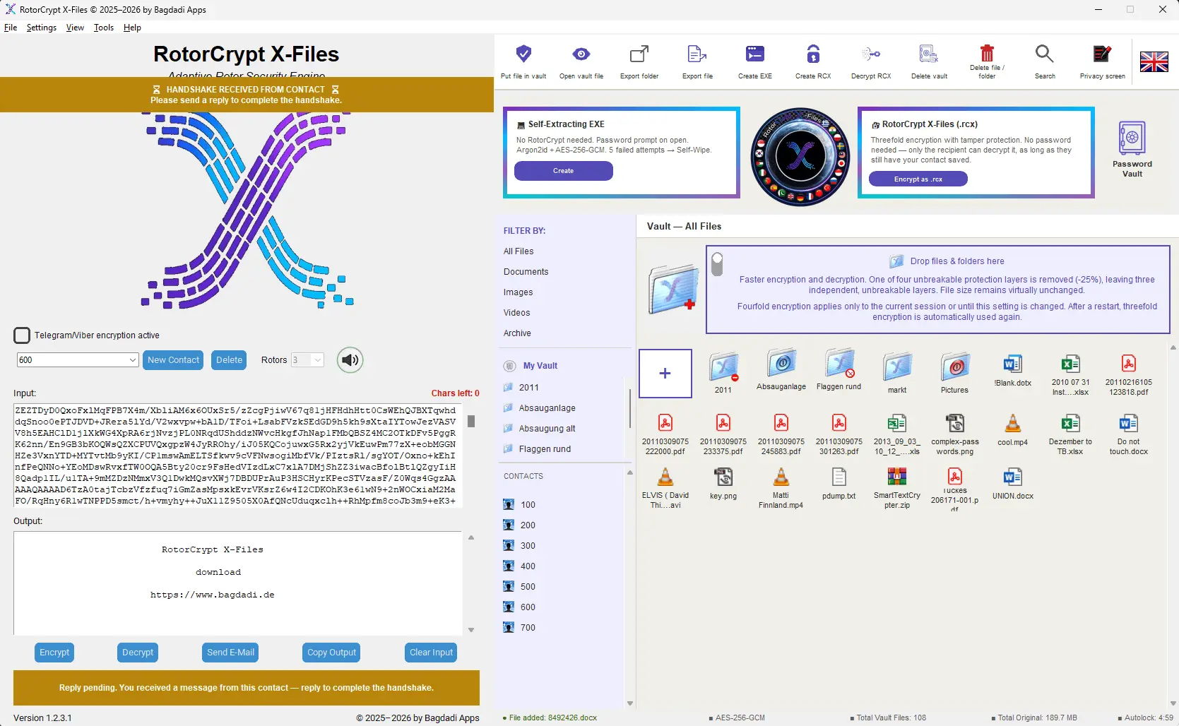Image resolution: width=1179 pixels, height=726 pixels.
Task: Click the New Contact button
Action: (x=173, y=360)
